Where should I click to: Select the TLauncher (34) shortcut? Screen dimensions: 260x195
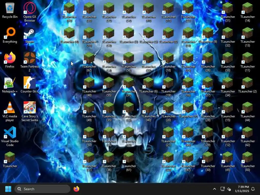tap(228, 87)
